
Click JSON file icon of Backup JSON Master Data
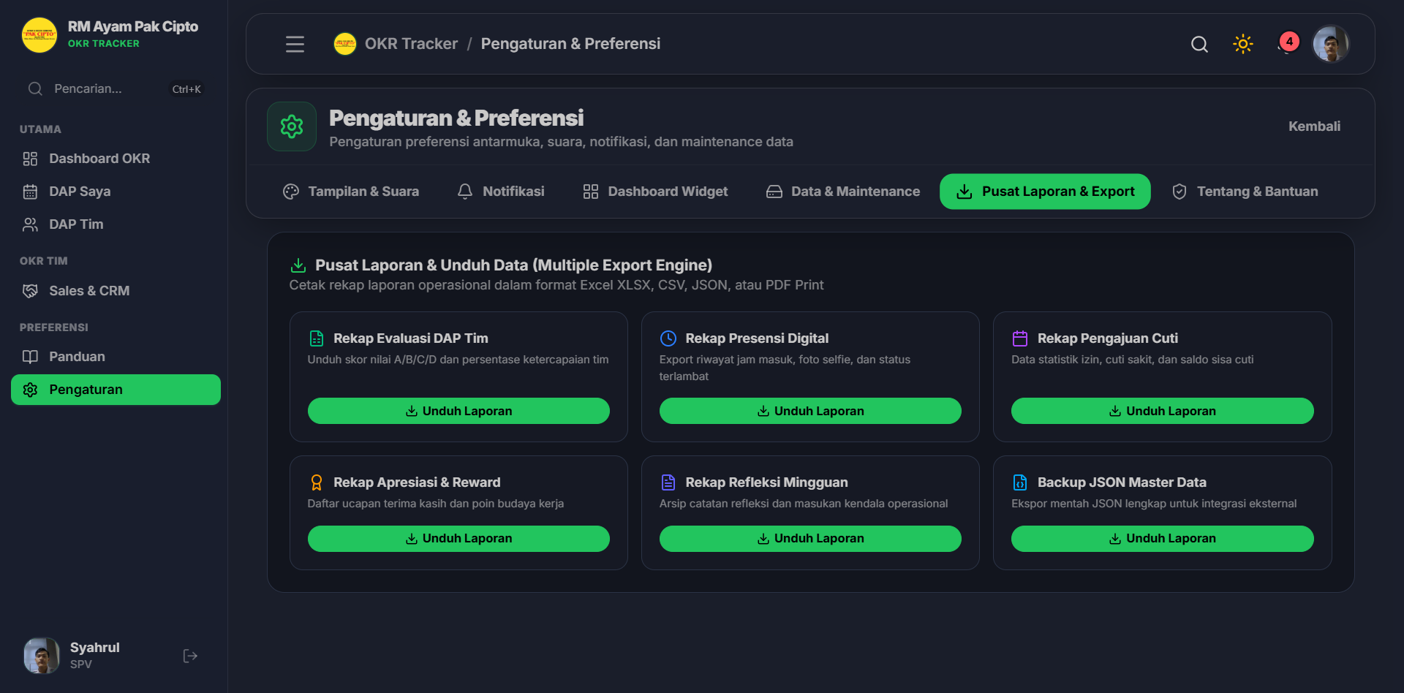click(x=1020, y=482)
